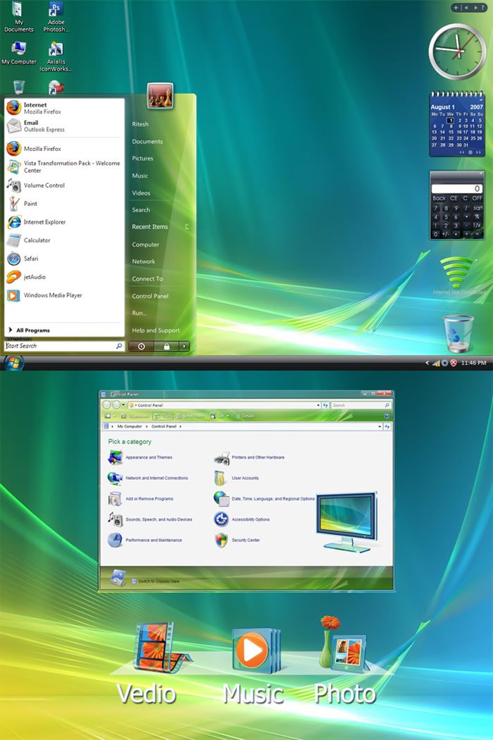Open Printers and Other Hardware category
This screenshot has height=740, width=493.
tap(249, 457)
